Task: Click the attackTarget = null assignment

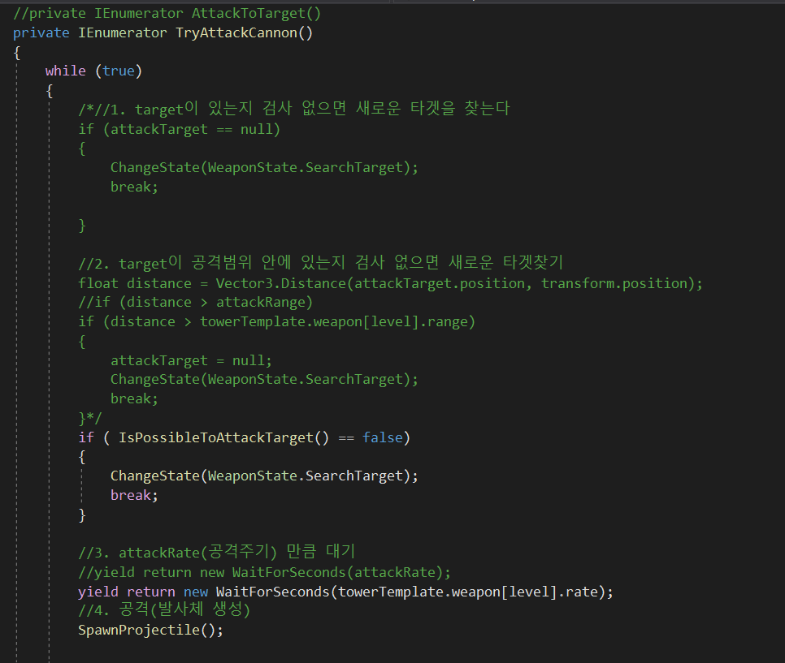Action: coord(191,360)
